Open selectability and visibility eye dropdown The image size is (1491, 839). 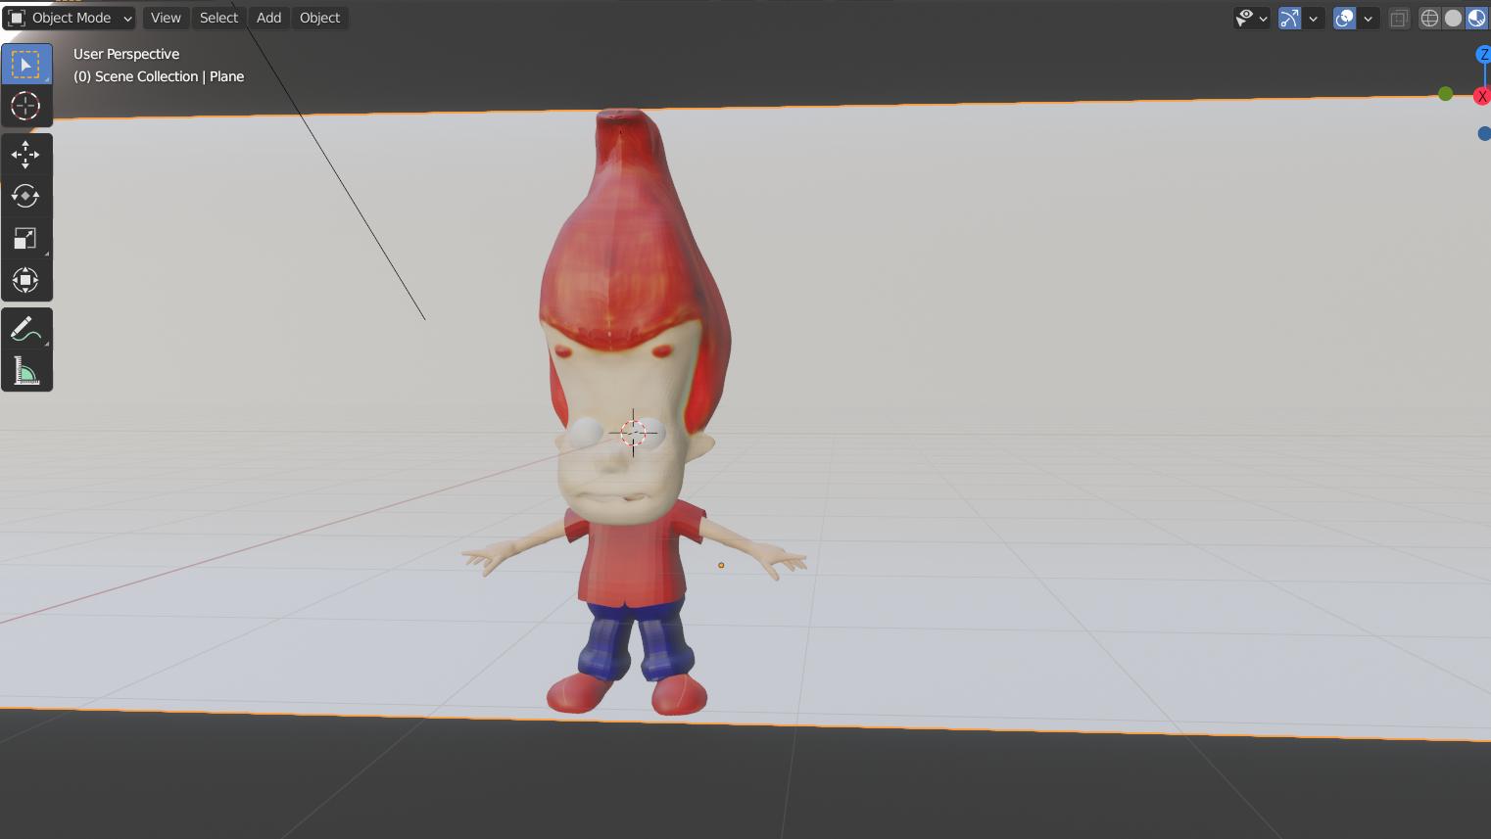(x=1251, y=18)
